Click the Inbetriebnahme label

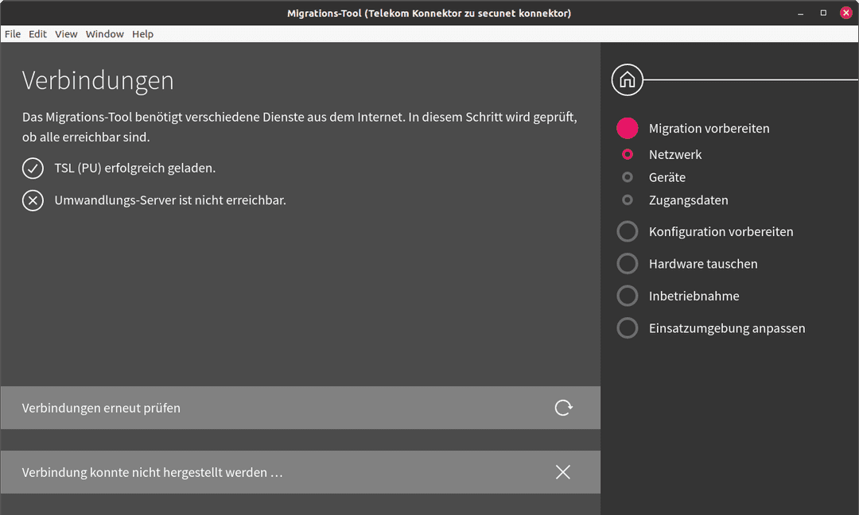click(x=694, y=296)
